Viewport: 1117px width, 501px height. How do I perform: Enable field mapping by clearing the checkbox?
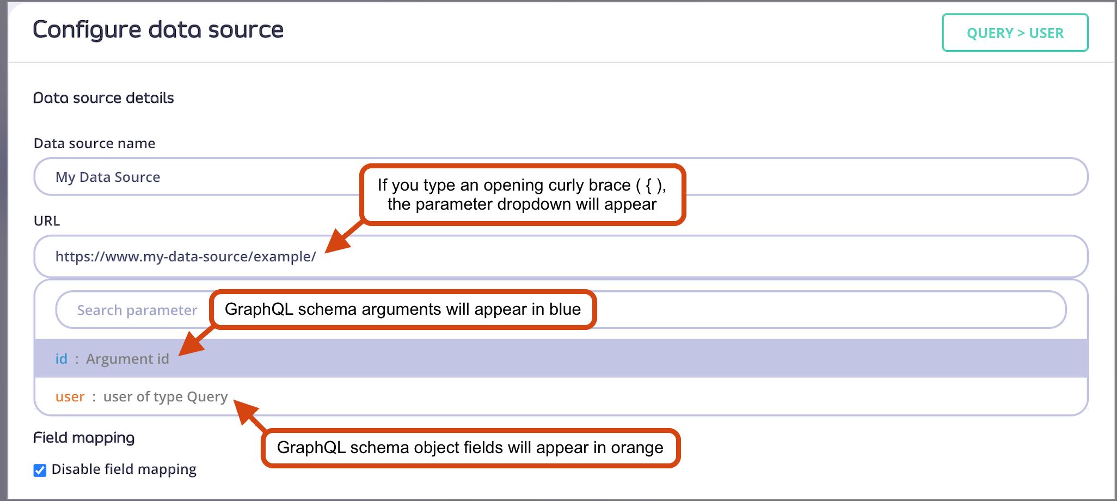(39, 470)
